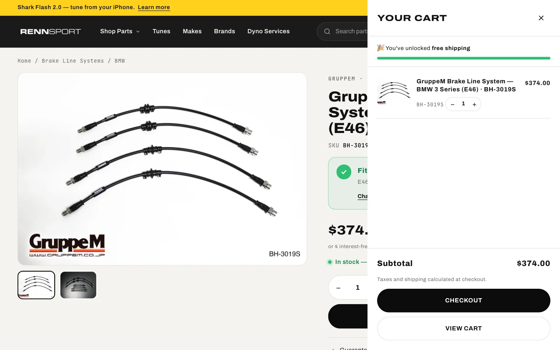Click the GRUPPEM brand label

342,79
